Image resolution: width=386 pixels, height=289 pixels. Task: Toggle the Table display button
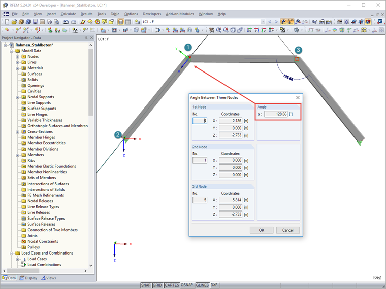tap(128, 22)
